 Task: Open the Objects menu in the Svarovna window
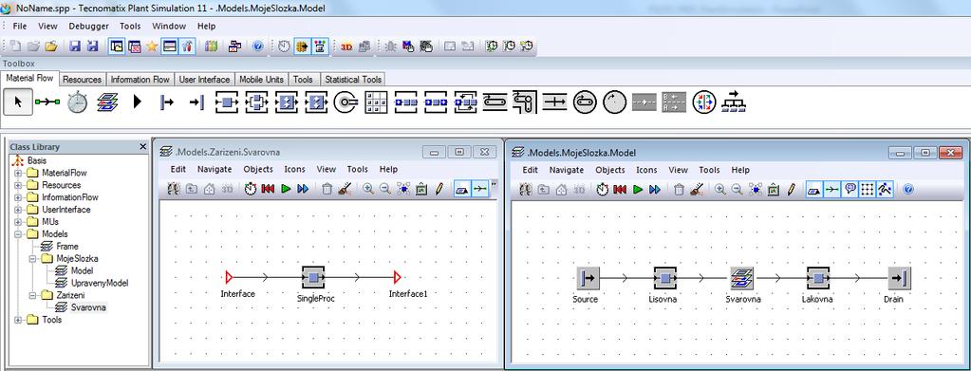tap(258, 169)
